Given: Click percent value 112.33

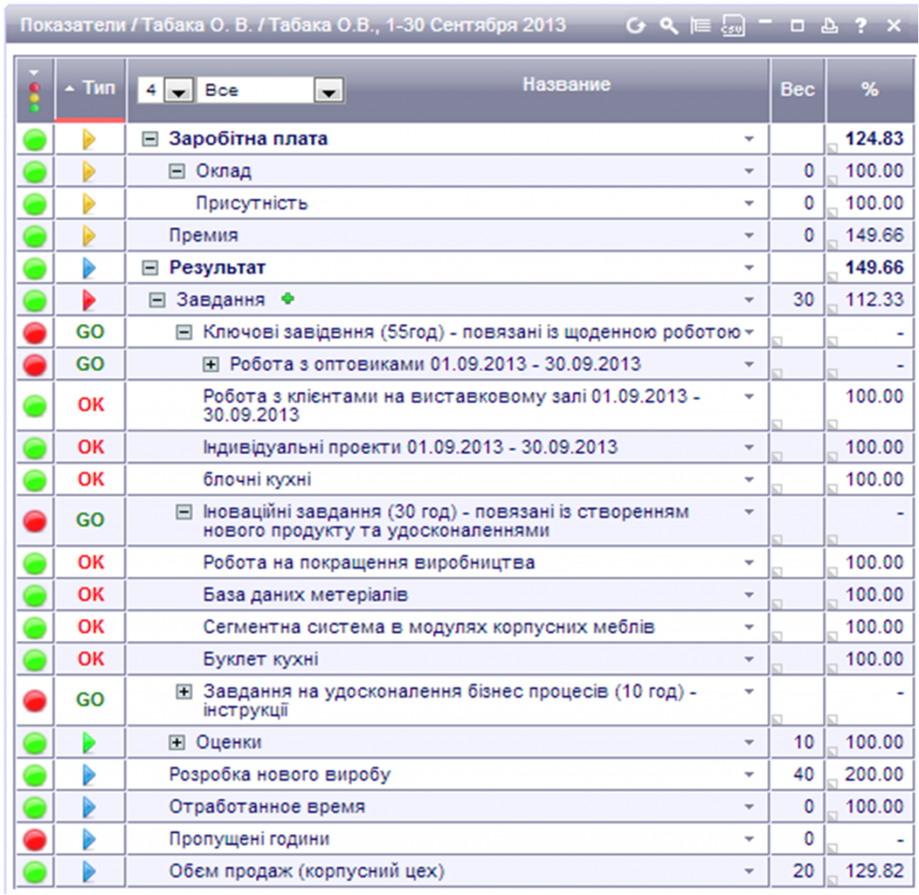Looking at the screenshot, I should (x=874, y=300).
